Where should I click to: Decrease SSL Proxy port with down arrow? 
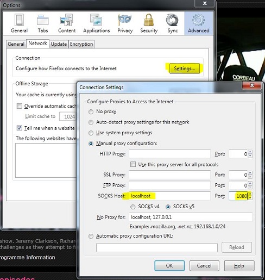coord(250,177)
